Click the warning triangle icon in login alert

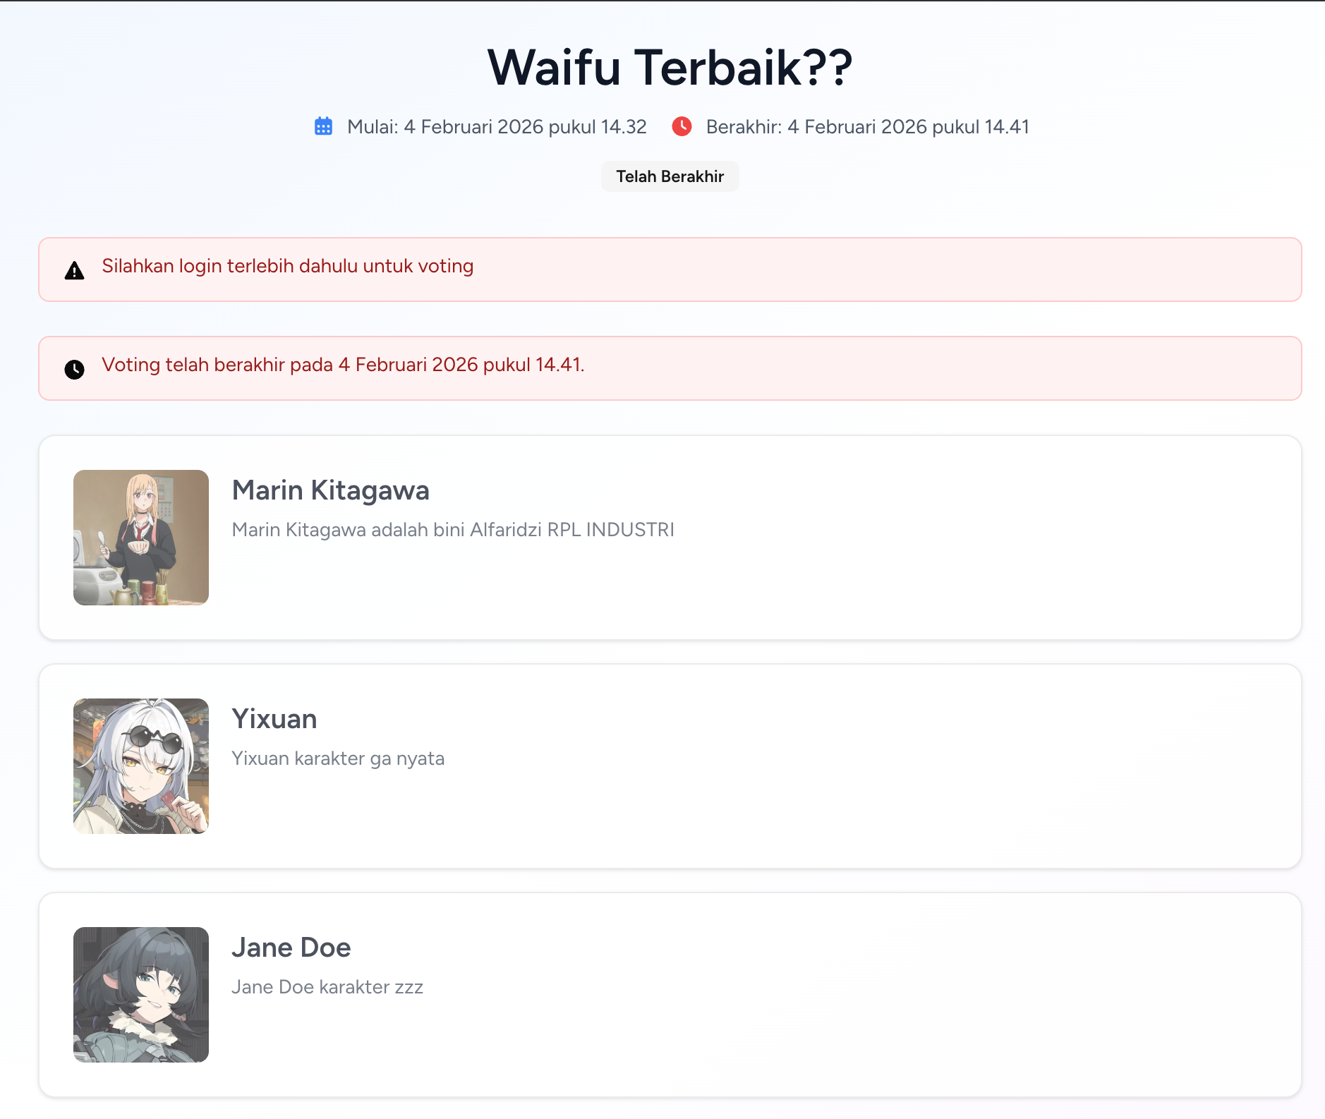(74, 270)
